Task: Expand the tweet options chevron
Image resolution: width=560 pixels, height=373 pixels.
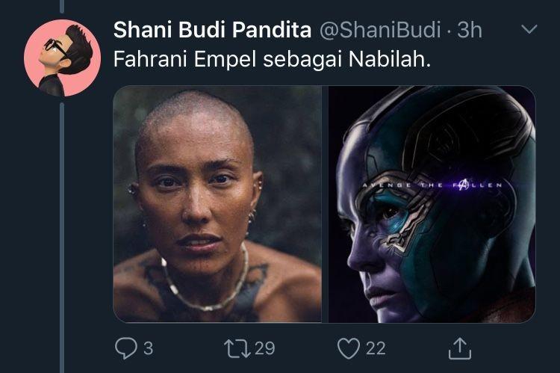Action: [529, 29]
